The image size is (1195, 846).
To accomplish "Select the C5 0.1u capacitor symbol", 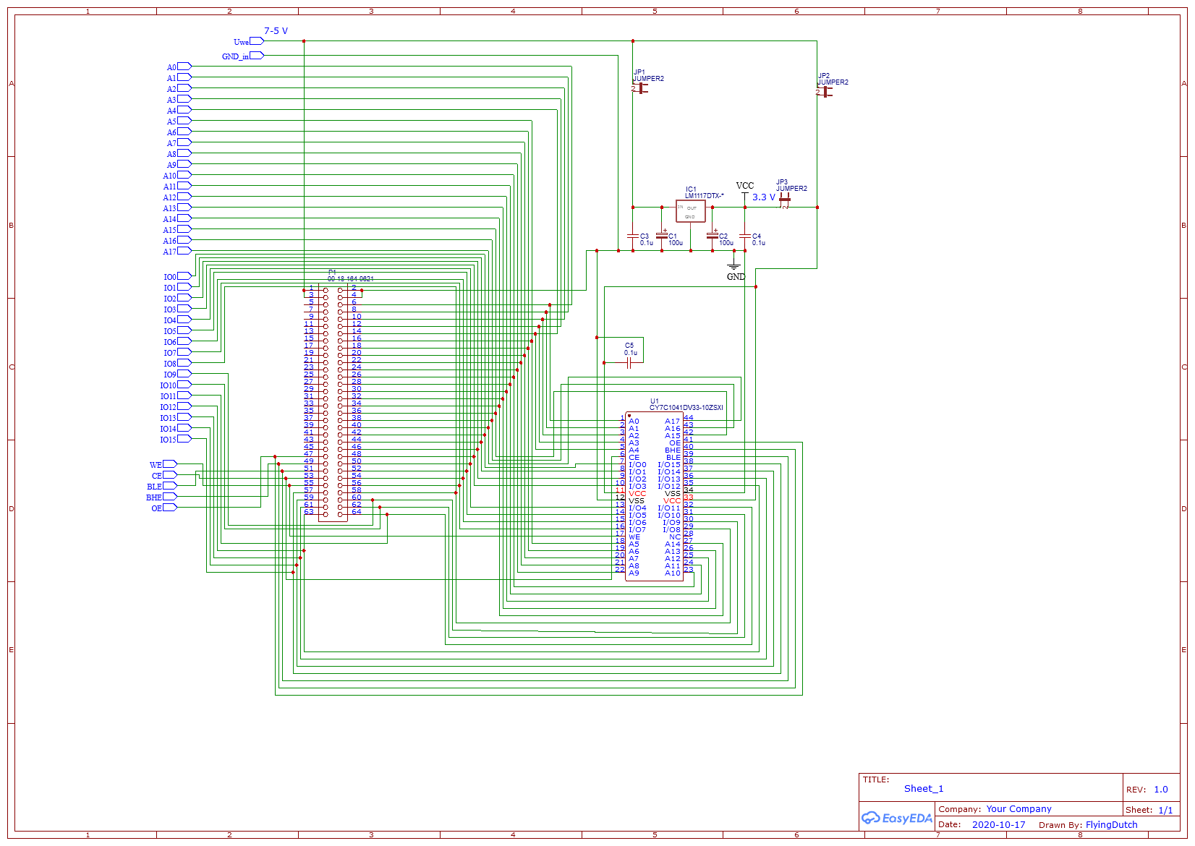I will click(x=629, y=362).
